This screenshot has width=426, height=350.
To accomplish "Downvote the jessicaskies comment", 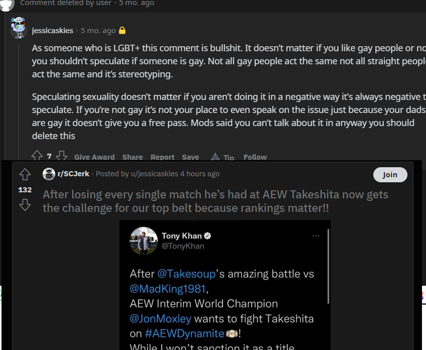I will click(x=61, y=156).
